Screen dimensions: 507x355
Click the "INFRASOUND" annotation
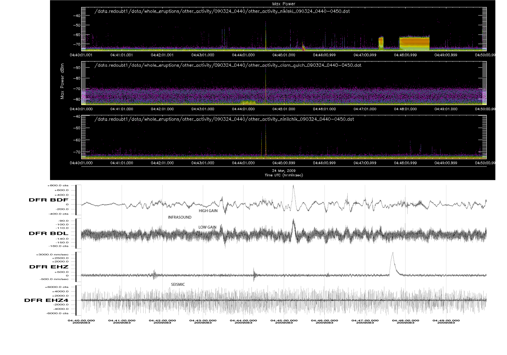[x=180, y=217]
